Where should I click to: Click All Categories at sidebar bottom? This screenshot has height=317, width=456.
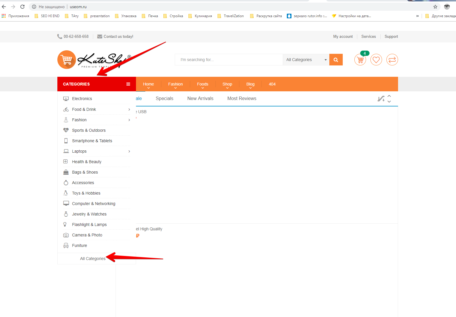(93, 259)
